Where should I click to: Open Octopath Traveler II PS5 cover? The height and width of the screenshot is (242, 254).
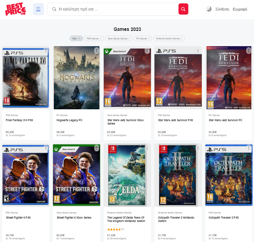coord(229,175)
